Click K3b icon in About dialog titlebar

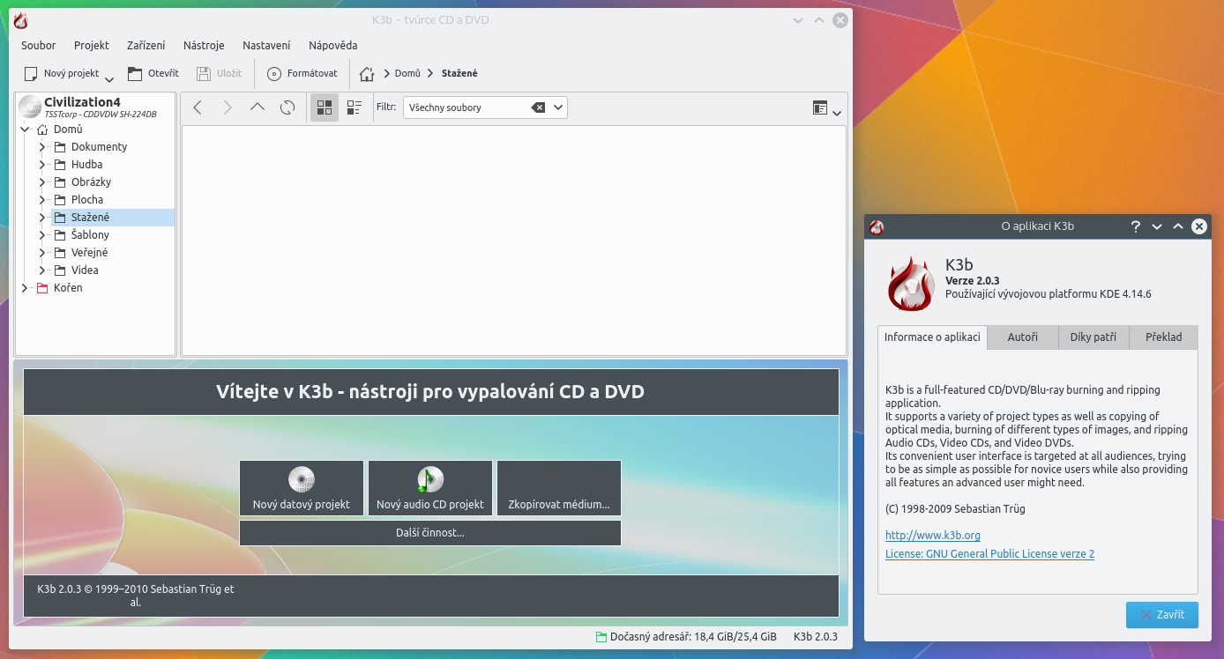877,226
